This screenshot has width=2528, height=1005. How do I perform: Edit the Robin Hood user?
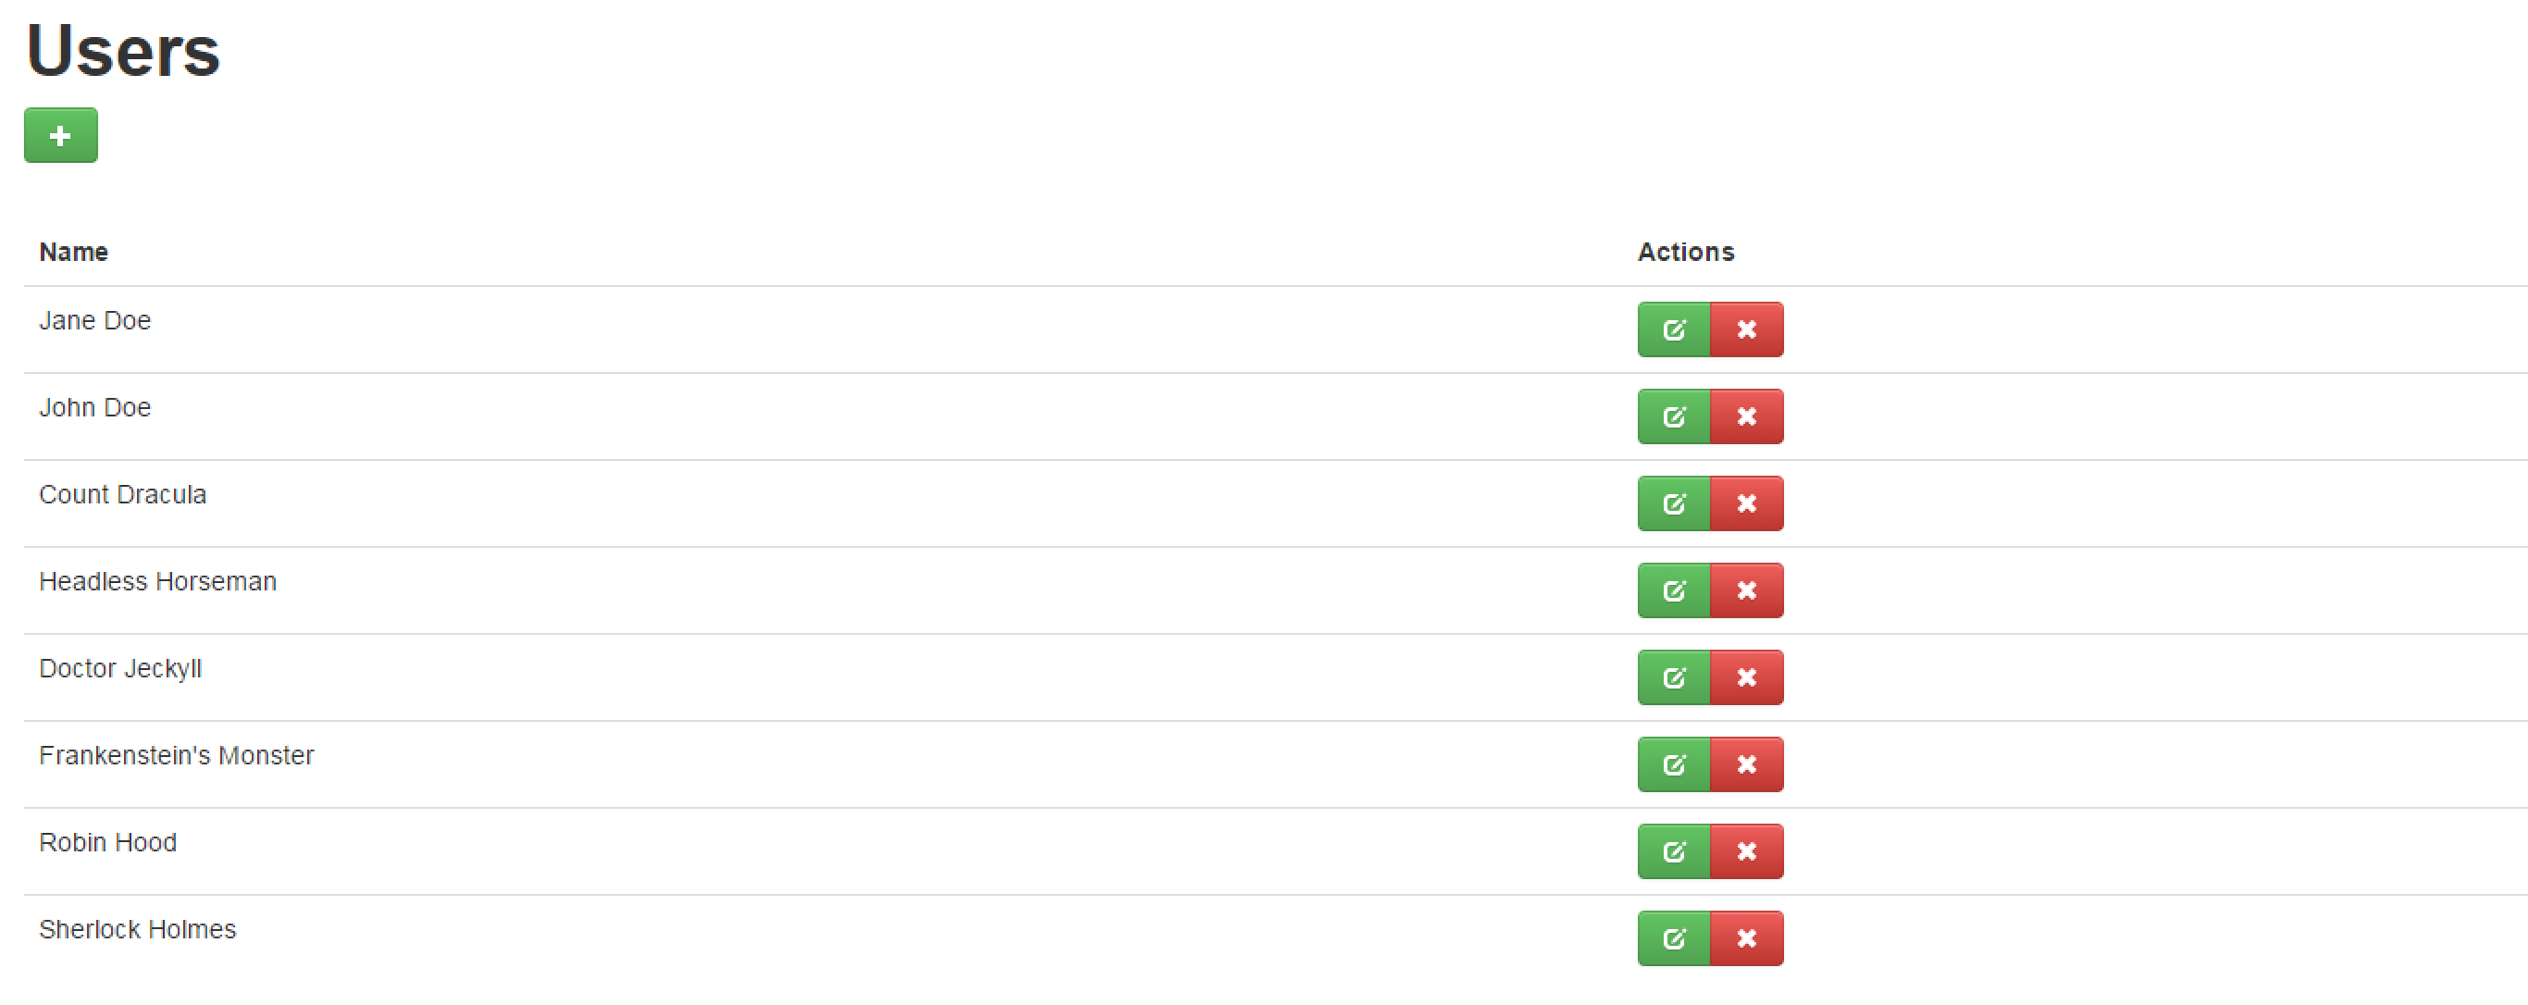1674,852
